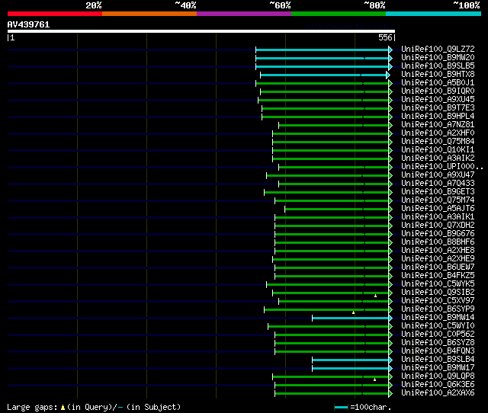Click arrowhead ending UniRef100_A2XAX6 green bar
Screen dimensions: 488x413
pyautogui.click(x=390, y=393)
